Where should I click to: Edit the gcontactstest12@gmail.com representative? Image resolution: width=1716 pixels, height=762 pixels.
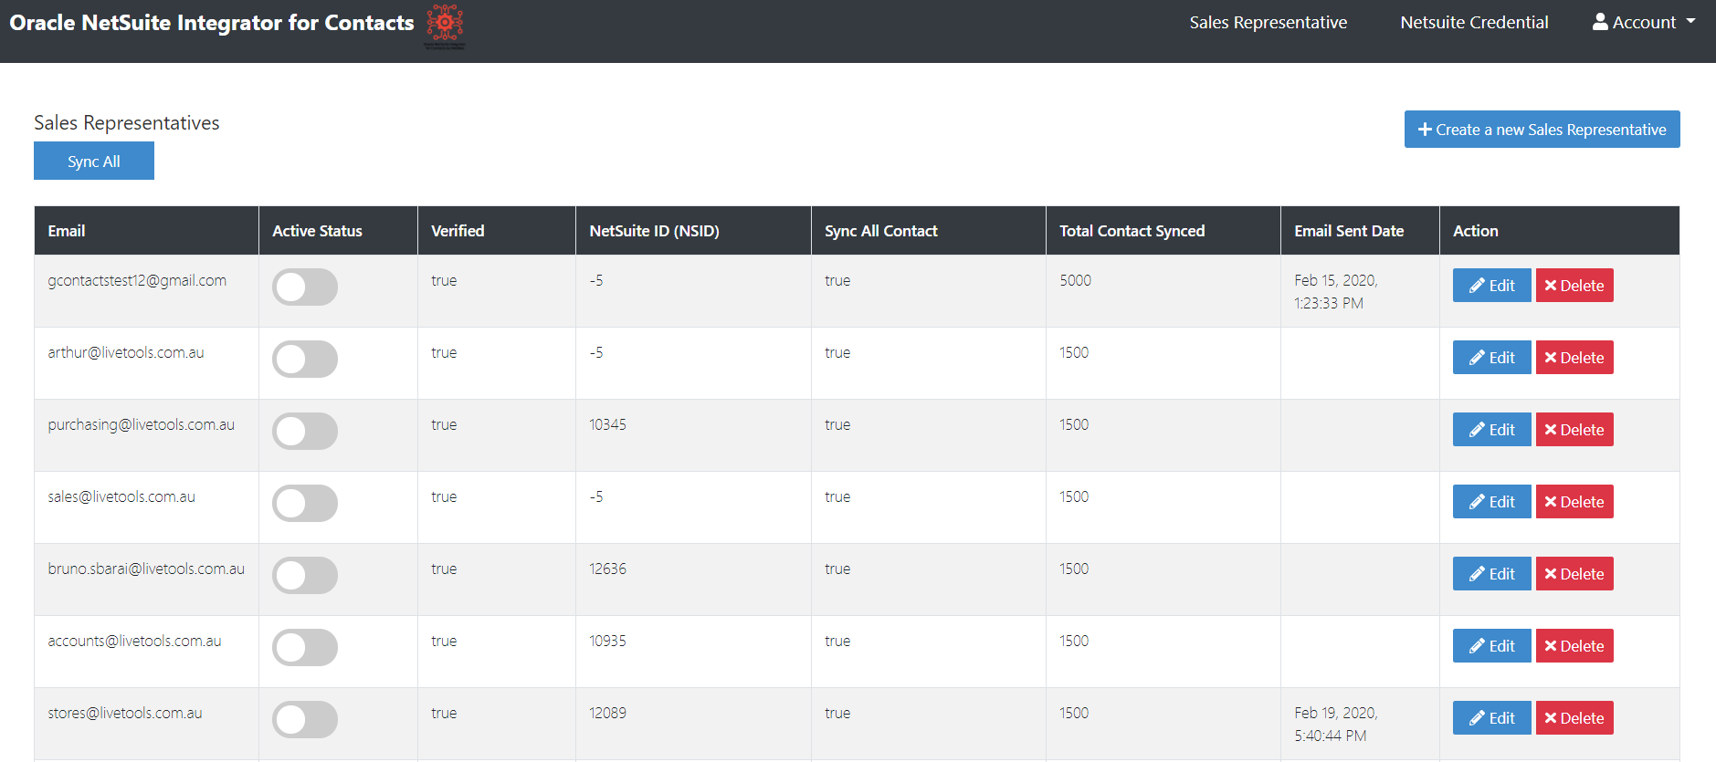(1491, 286)
